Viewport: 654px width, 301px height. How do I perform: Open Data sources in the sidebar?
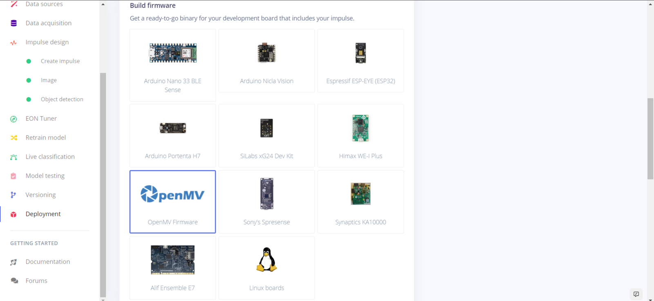44,4
